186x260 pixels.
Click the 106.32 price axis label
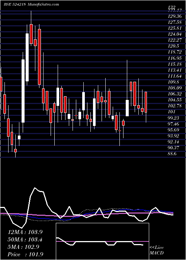pos(175,94)
